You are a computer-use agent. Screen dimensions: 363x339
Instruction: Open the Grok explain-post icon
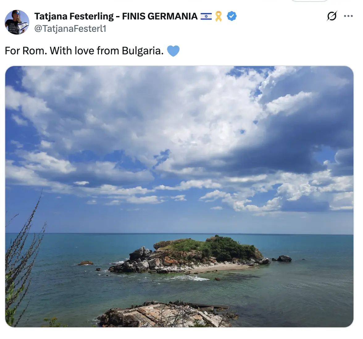pos(332,16)
